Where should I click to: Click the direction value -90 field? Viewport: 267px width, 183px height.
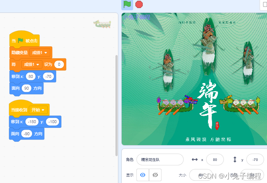(x=27, y=134)
